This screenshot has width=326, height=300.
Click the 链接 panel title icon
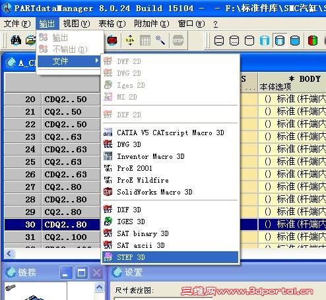tap(11, 272)
